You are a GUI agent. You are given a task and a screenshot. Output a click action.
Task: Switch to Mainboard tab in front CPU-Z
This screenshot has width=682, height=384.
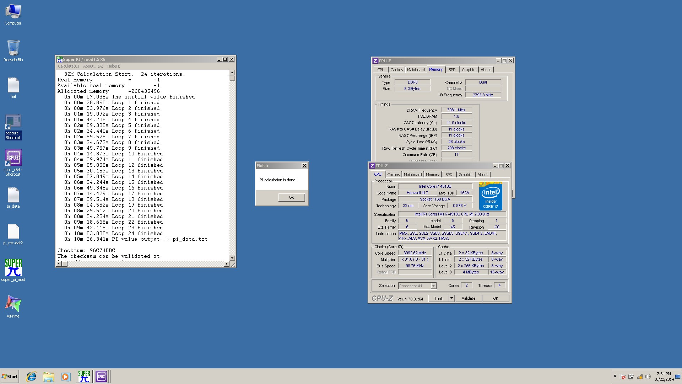[413, 175]
